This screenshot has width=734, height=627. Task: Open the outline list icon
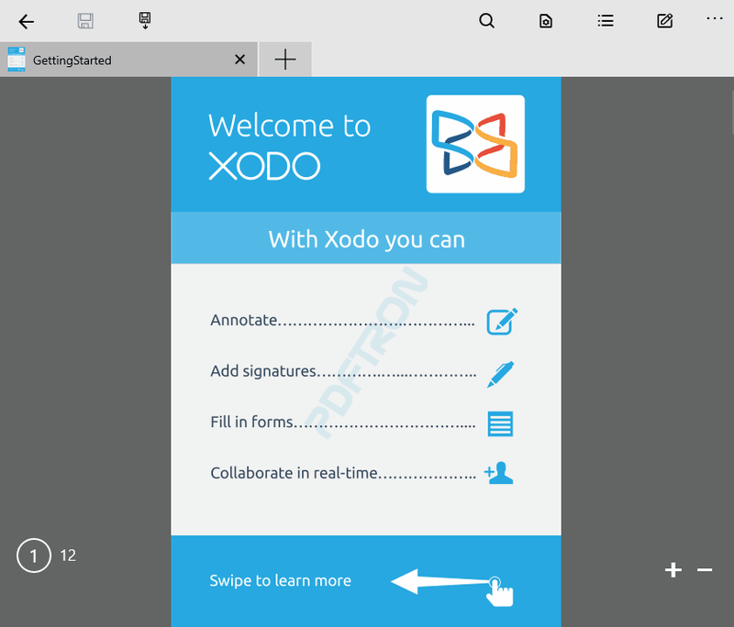pos(606,21)
